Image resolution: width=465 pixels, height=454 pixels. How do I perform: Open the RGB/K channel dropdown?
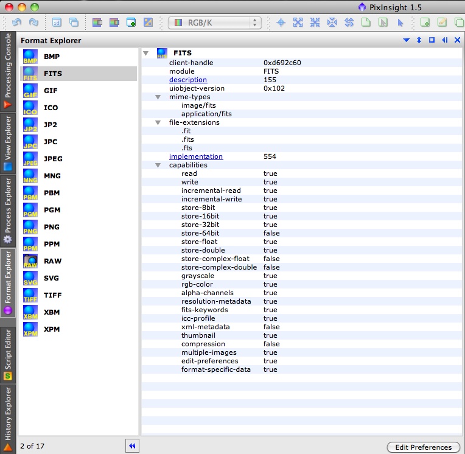(x=215, y=23)
